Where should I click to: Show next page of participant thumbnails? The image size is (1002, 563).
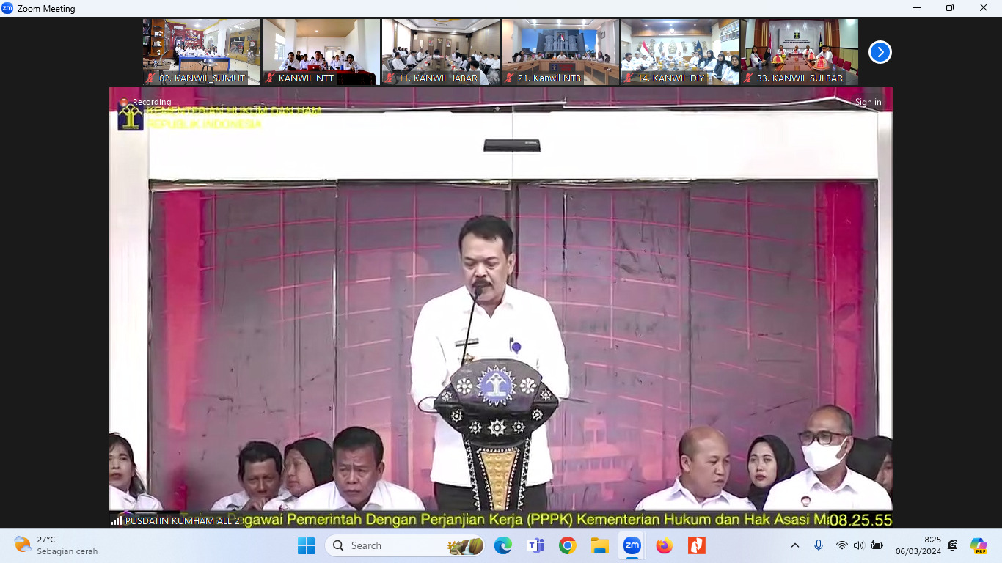pyautogui.click(x=880, y=52)
